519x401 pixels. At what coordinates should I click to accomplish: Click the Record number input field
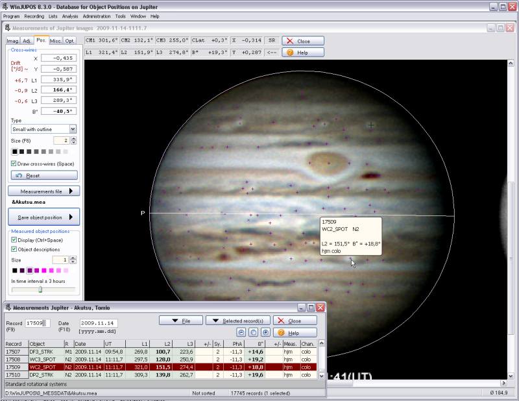[x=38, y=323]
